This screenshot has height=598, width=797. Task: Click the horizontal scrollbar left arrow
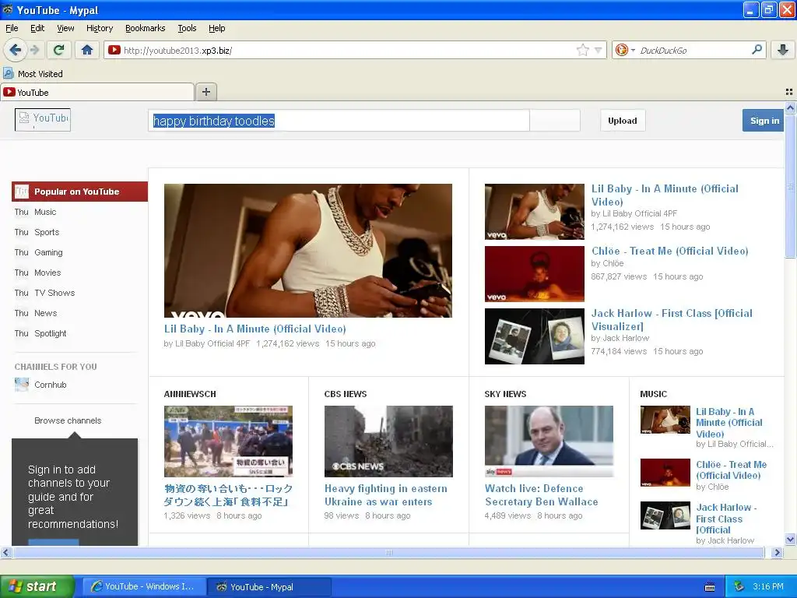(x=5, y=552)
